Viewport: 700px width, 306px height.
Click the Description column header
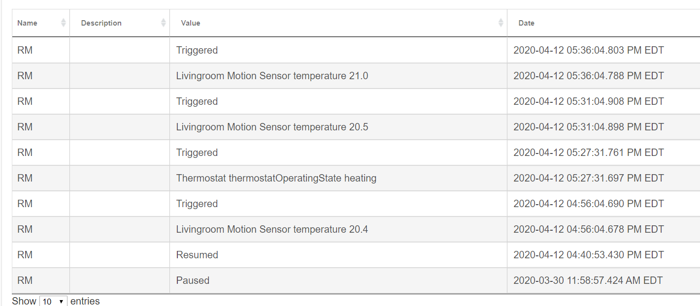[120, 23]
